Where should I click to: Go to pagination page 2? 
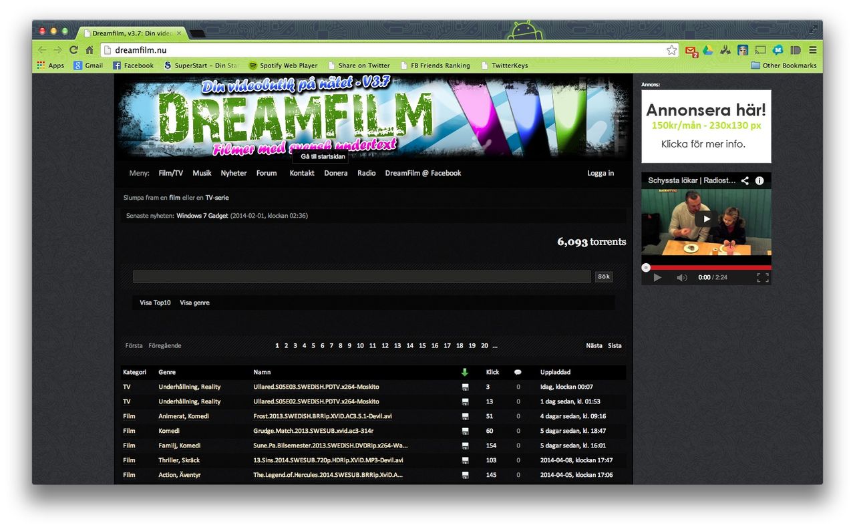pyautogui.click(x=286, y=345)
